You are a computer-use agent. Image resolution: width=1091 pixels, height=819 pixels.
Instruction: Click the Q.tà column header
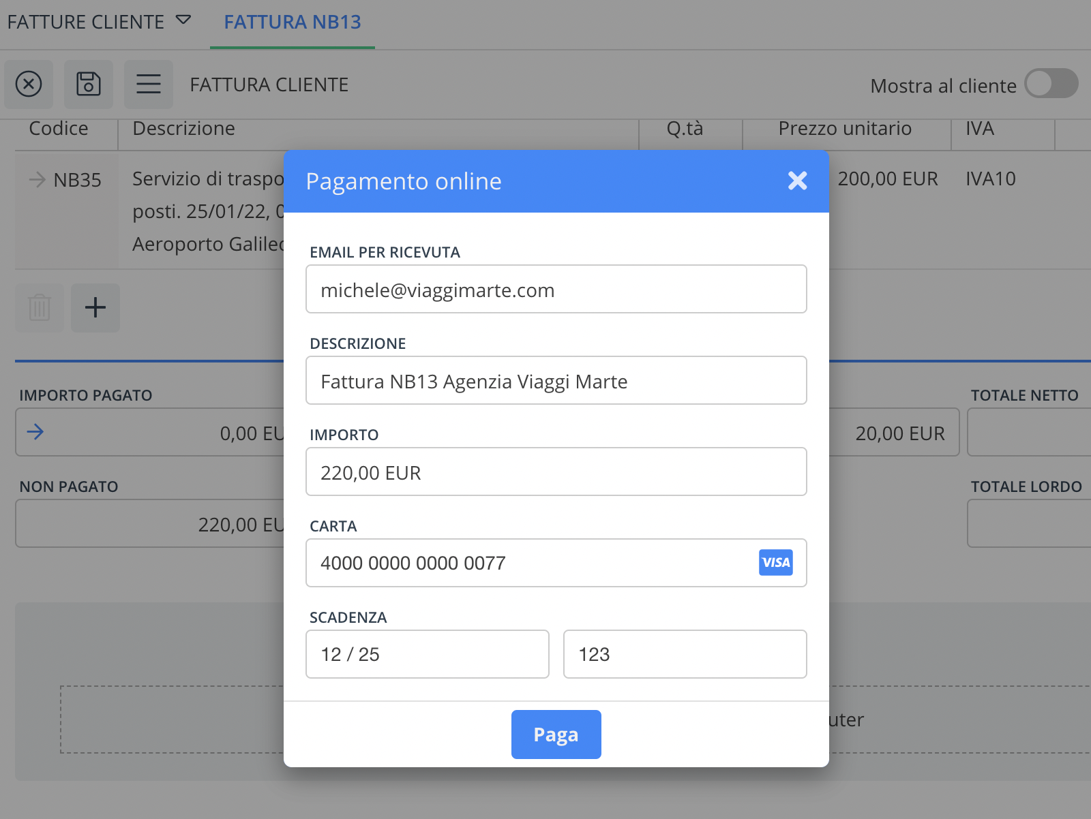point(685,128)
